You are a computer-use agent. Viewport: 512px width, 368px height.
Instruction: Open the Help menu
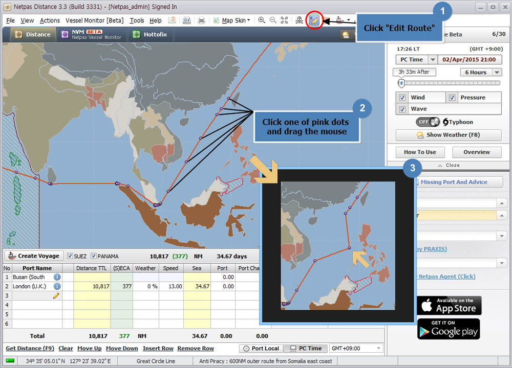(156, 20)
